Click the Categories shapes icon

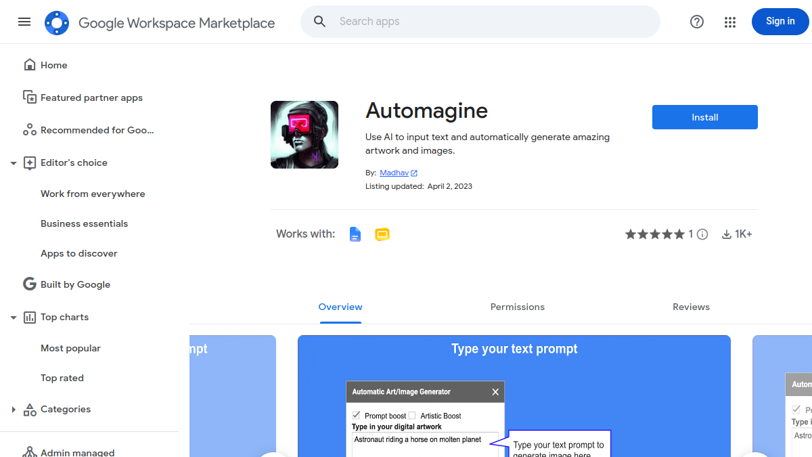click(29, 409)
